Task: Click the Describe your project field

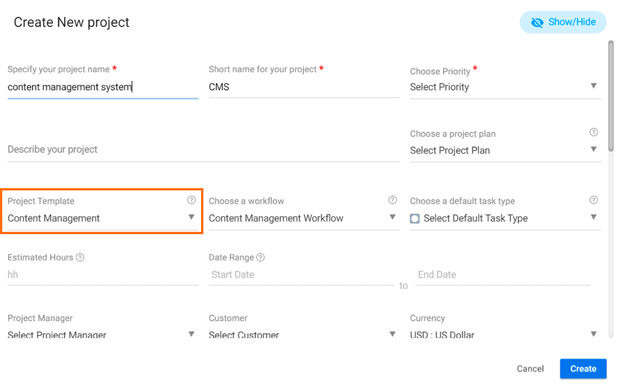Action: (x=204, y=149)
